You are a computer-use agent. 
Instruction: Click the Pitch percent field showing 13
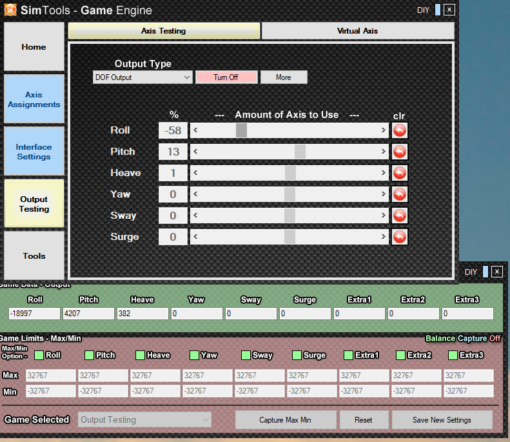click(173, 152)
